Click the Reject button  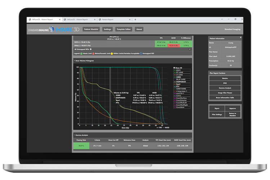pos(217,108)
